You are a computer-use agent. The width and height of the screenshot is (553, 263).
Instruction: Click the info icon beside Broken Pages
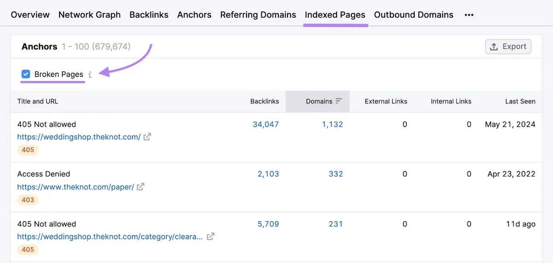tap(90, 74)
